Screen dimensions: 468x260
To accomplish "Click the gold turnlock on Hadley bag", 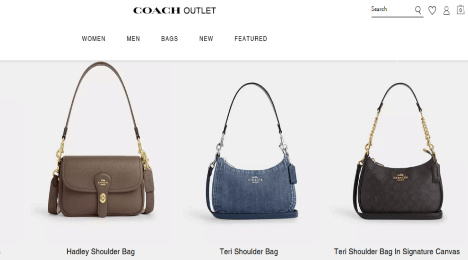I will (103, 198).
